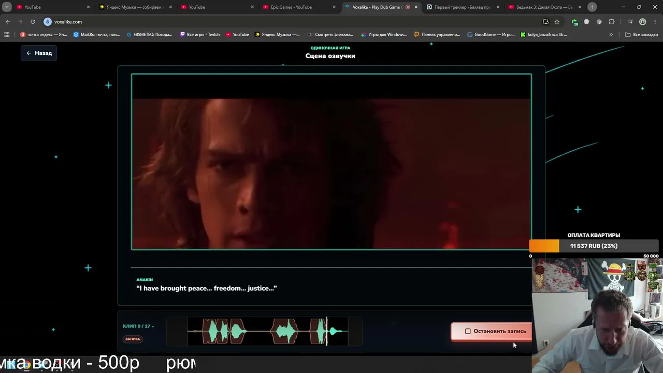Close the Voxalike tab
The image size is (663, 373).
tap(416, 7)
